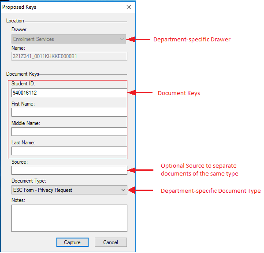
Task: Click the Drawer label
Action: click(19, 29)
